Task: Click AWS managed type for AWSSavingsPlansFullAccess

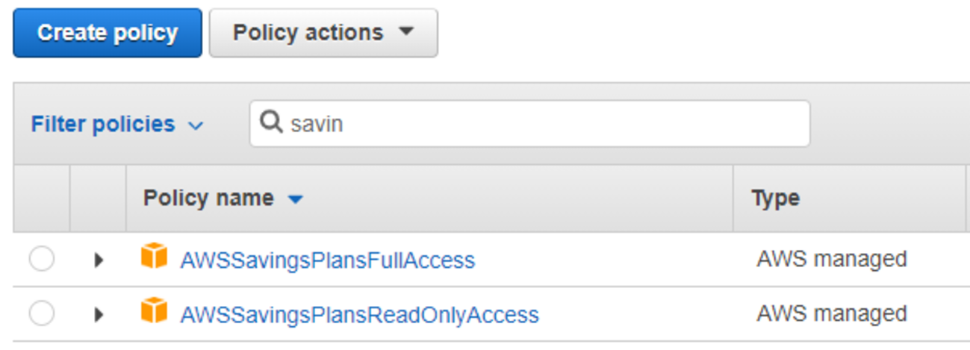Action: tap(832, 259)
